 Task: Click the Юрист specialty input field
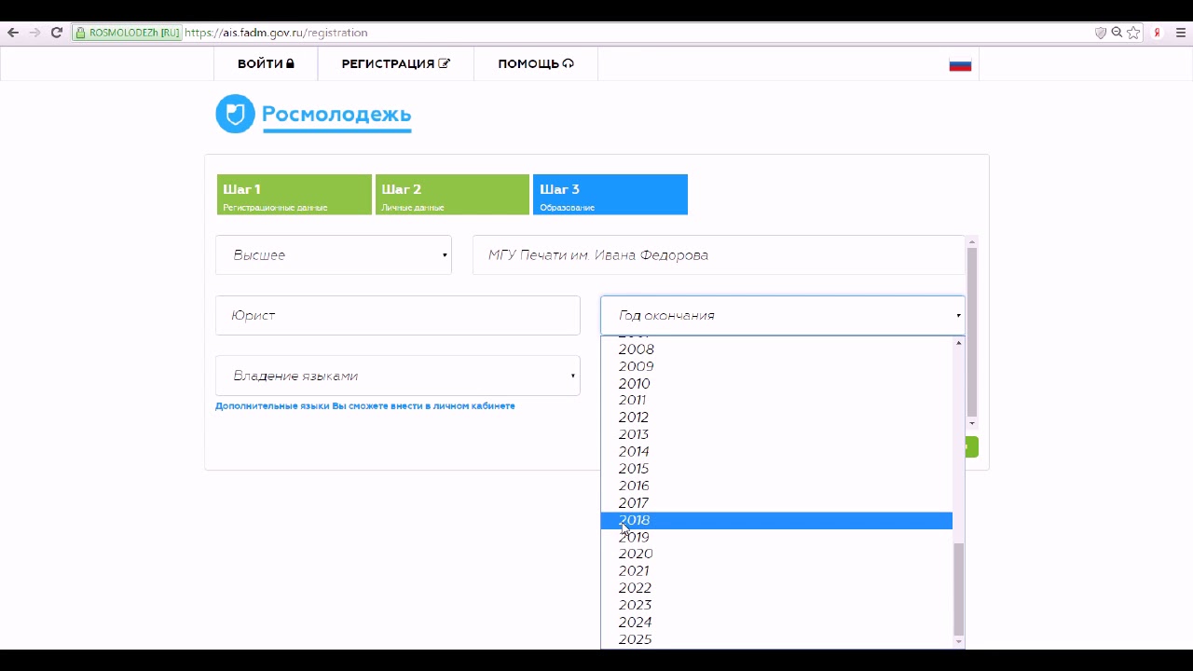[x=398, y=315]
